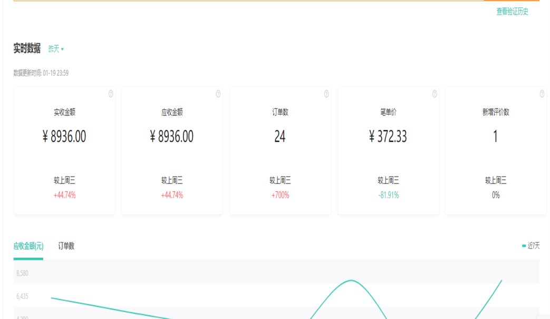
Task: Click the 新增评价数 value 1
Action: (495, 137)
